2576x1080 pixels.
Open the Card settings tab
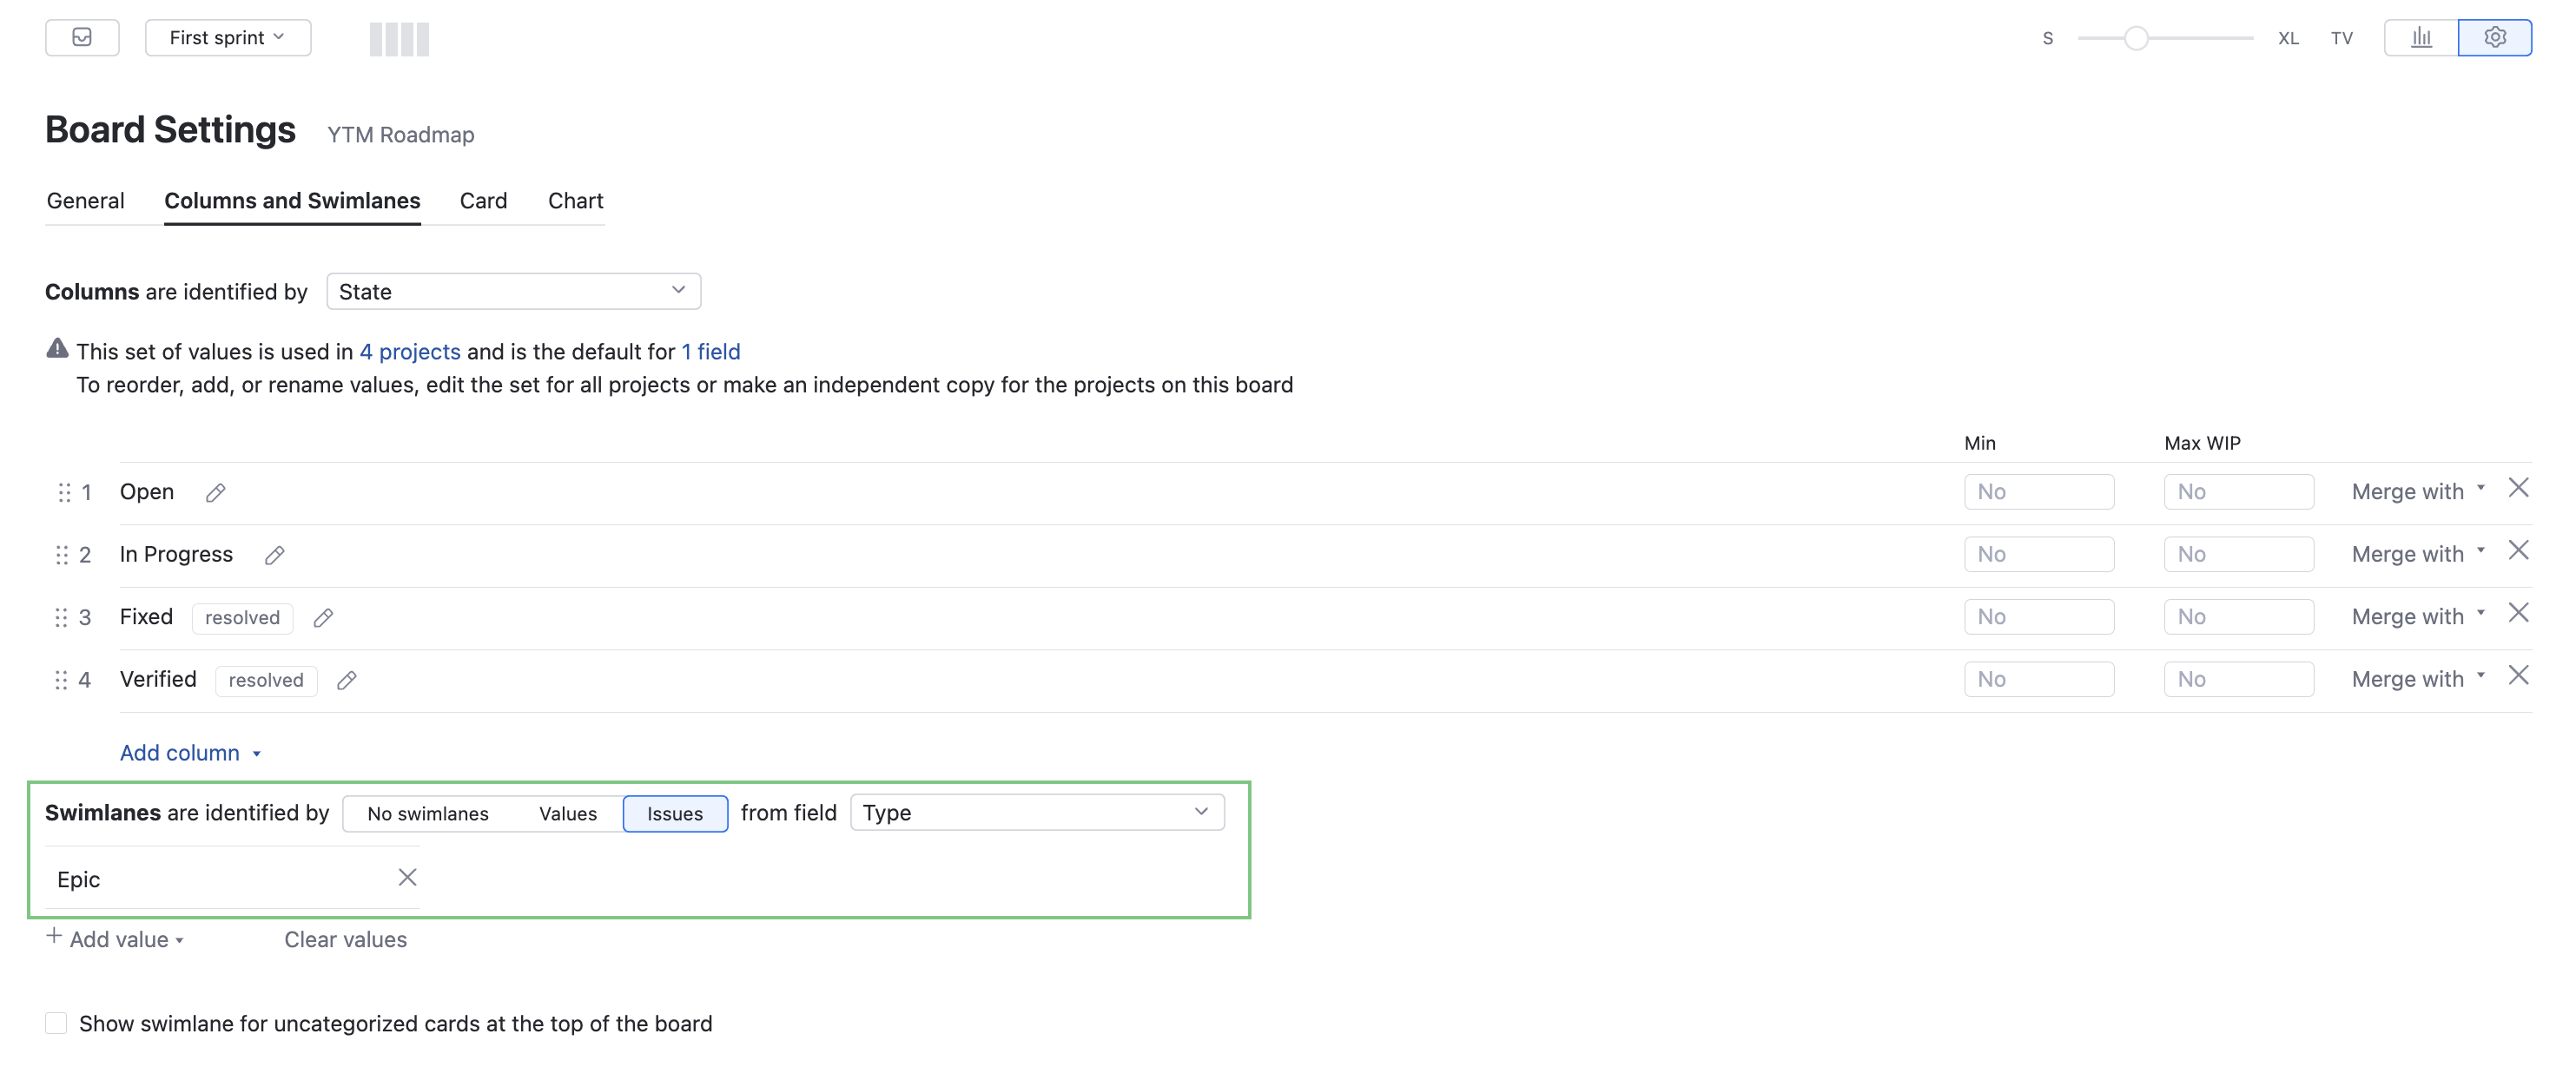pos(483,201)
